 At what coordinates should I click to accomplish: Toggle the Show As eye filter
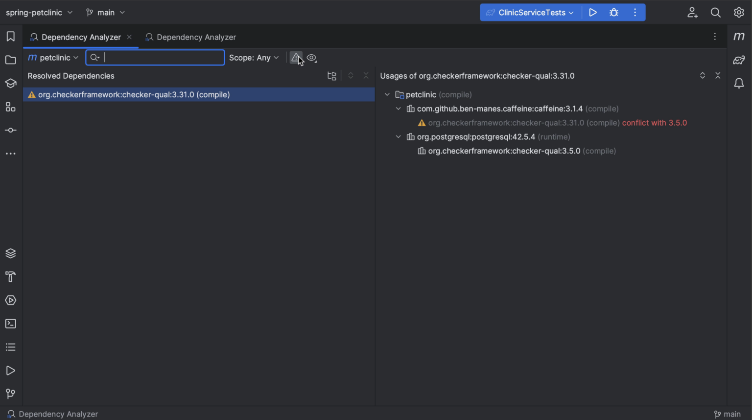[311, 57]
